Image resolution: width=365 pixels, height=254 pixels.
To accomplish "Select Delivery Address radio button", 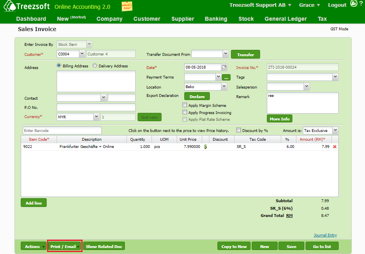I will [x=95, y=65].
